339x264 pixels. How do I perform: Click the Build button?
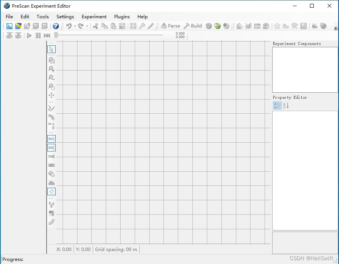pyautogui.click(x=193, y=26)
